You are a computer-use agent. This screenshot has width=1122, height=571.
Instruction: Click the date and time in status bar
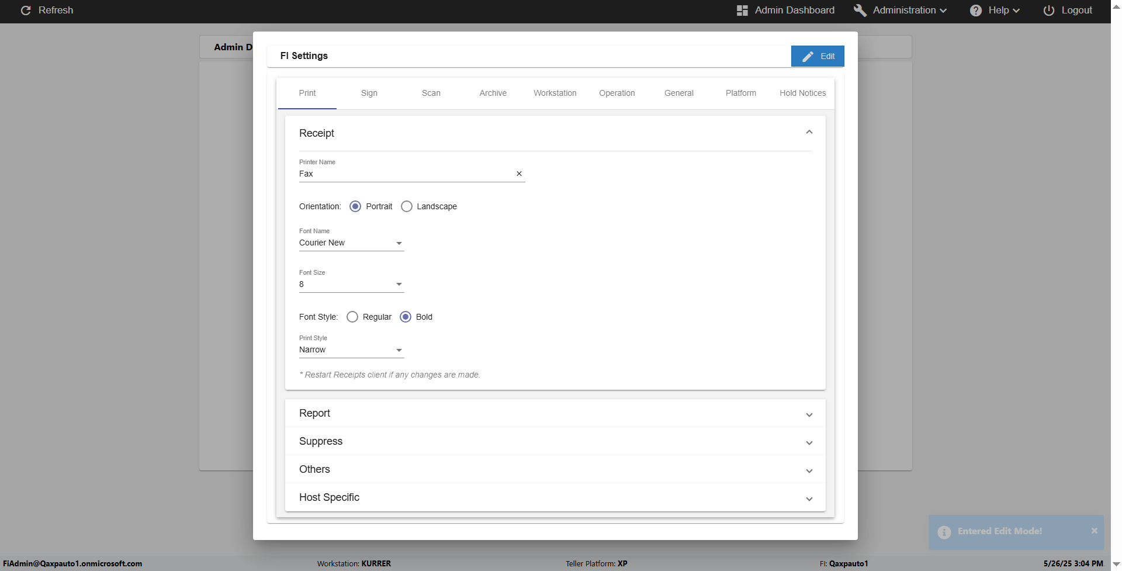click(1073, 564)
